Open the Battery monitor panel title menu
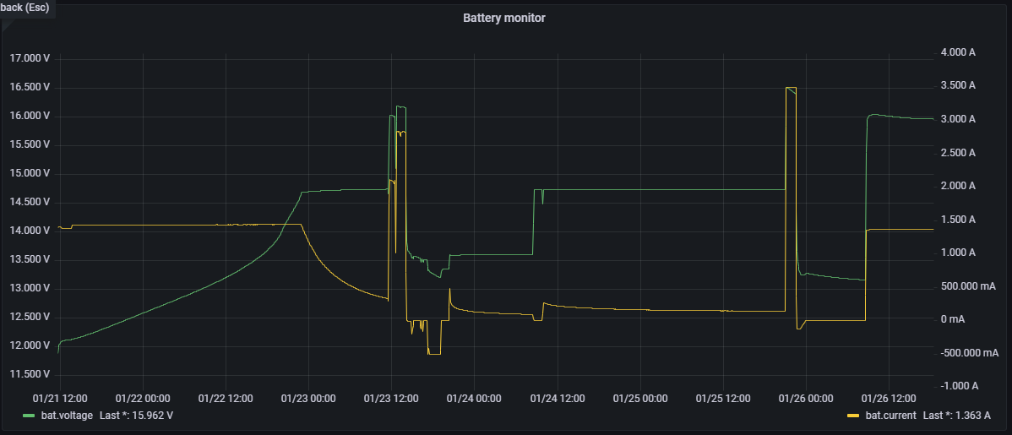Viewport: 1012px width, 435px height. click(504, 18)
